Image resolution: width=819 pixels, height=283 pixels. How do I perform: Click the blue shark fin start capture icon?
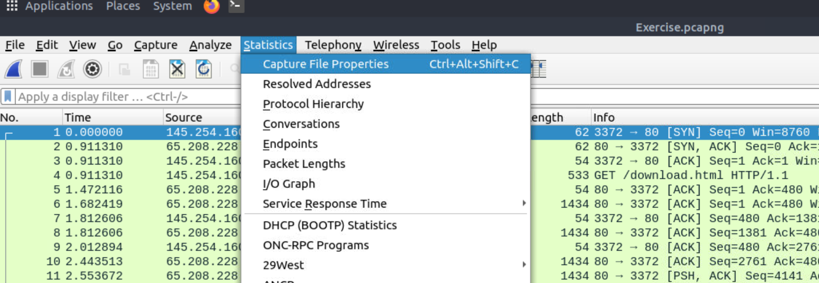coord(13,69)
